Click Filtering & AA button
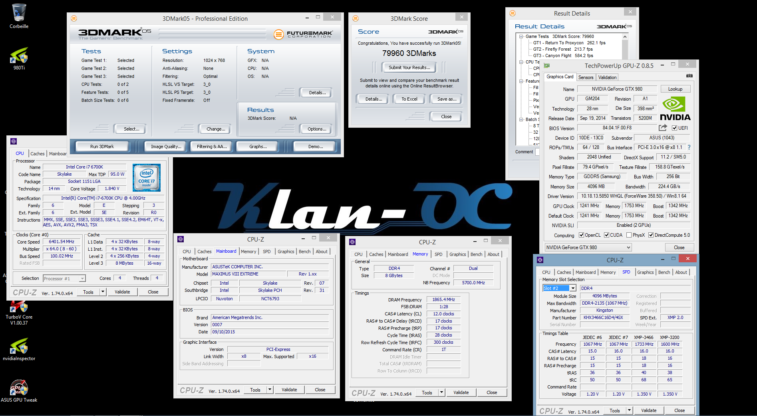The width and height of the screenshot is (757, 416). [x=212, y=147]
